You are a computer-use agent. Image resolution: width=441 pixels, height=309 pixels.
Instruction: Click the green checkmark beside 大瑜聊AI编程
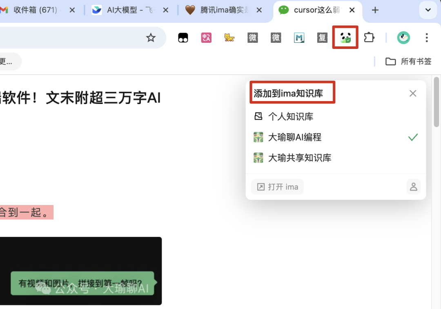413,137
